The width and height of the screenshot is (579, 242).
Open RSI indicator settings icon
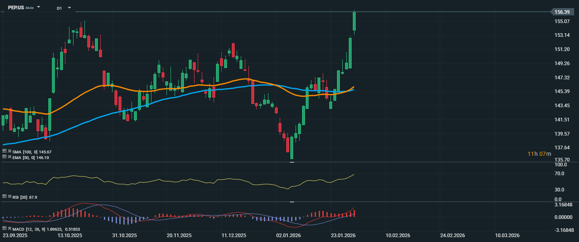click(4, 196)
